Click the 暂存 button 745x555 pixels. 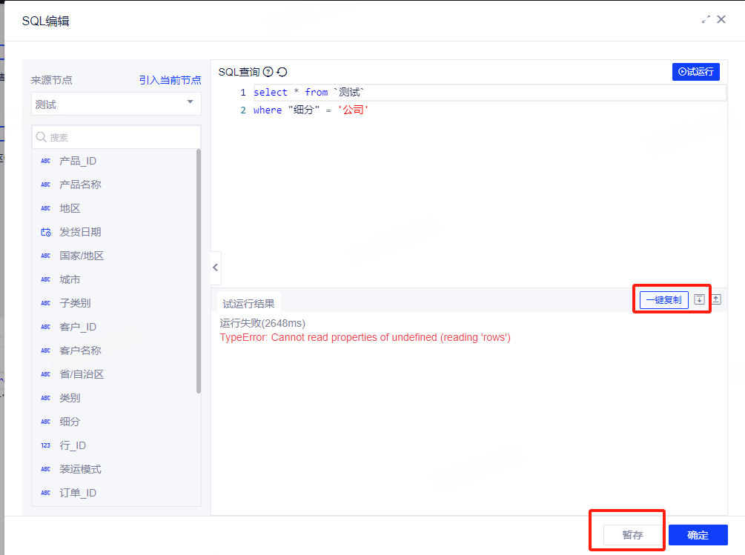coord(632,535)
